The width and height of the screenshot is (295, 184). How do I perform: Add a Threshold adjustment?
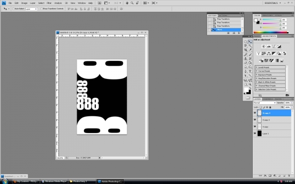coord(271,60)
